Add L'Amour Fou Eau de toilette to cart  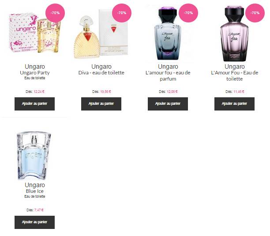click(234, 104)
